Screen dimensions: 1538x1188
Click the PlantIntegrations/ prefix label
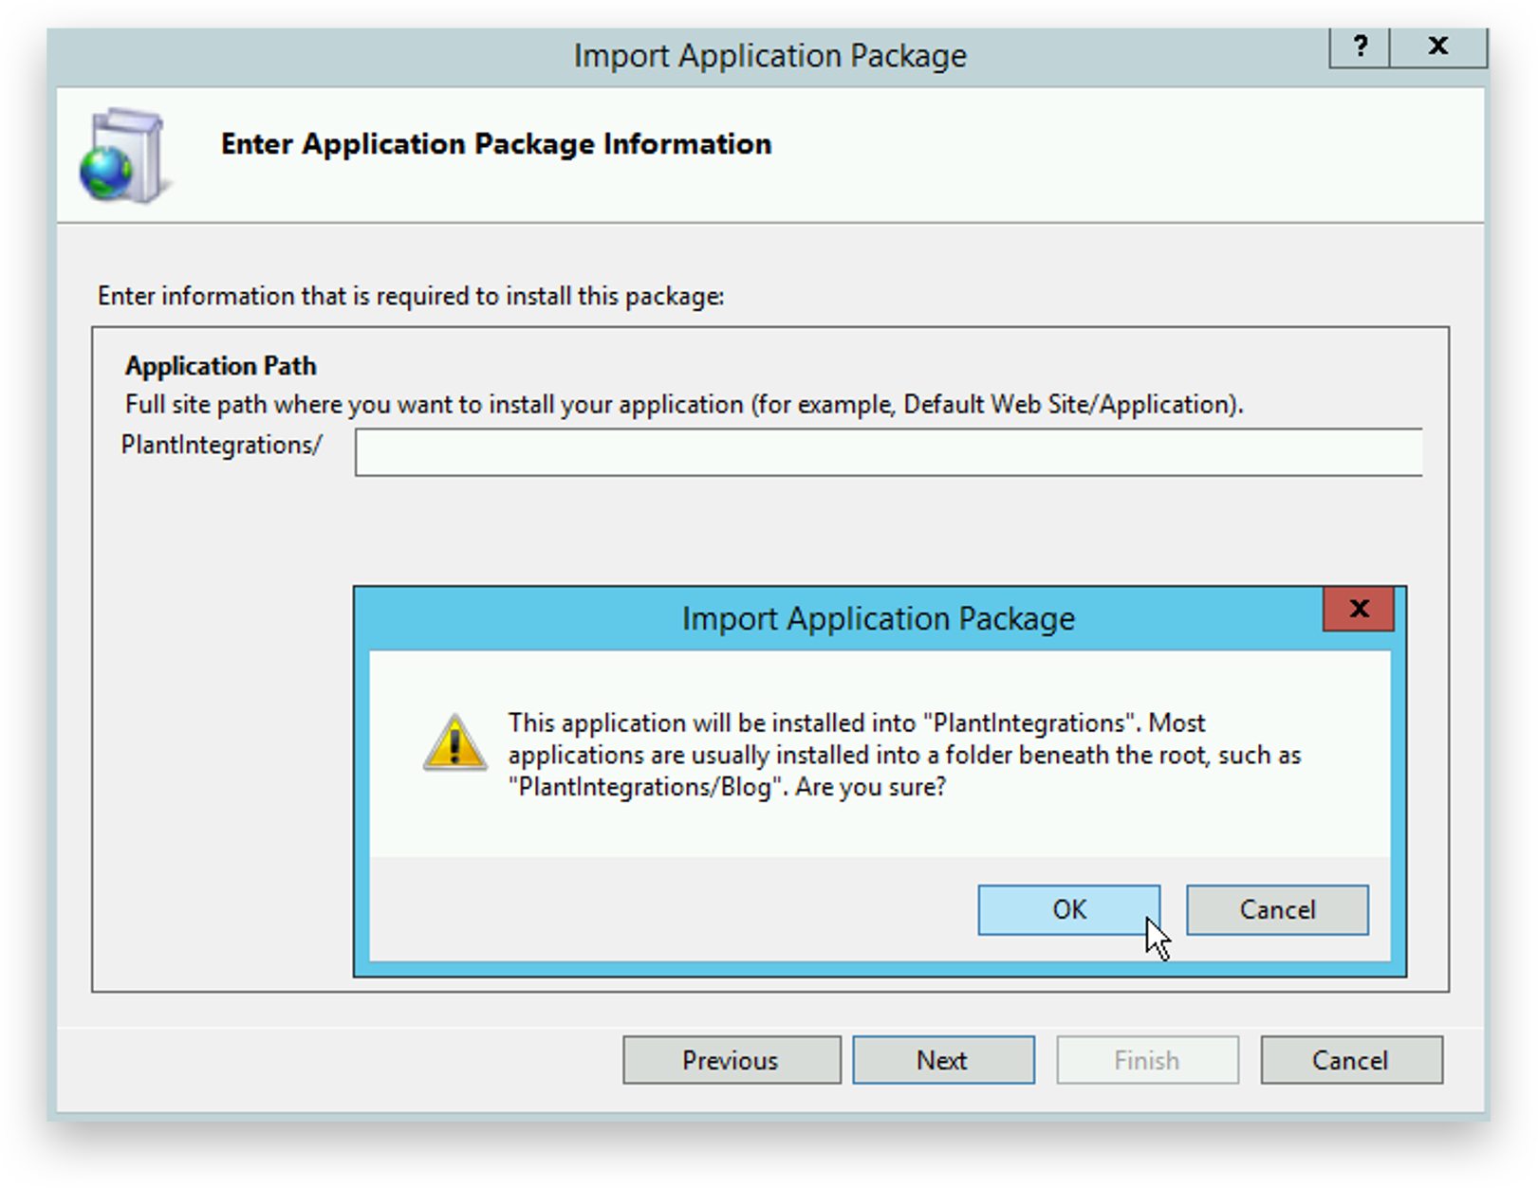(222, 445)
